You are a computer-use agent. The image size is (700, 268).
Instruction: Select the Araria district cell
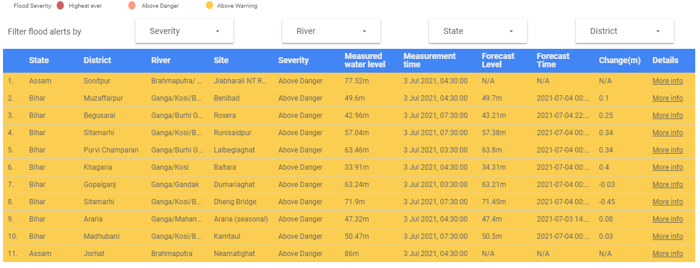[93, 219]
